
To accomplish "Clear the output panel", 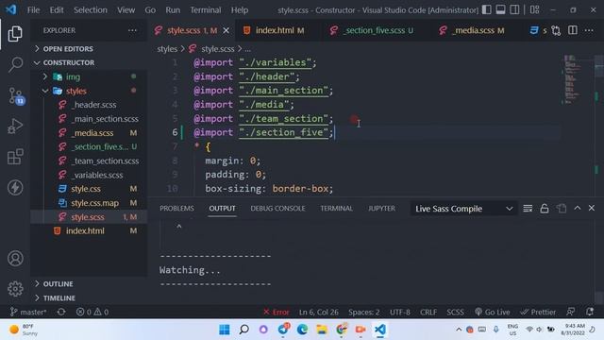I will coord(528,209).
